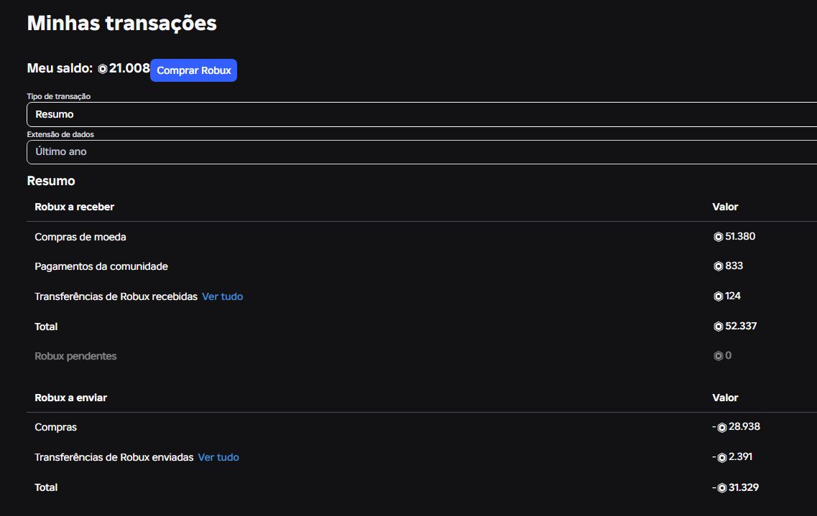
Task: Click the pending value 0
Action: point(729,355)
